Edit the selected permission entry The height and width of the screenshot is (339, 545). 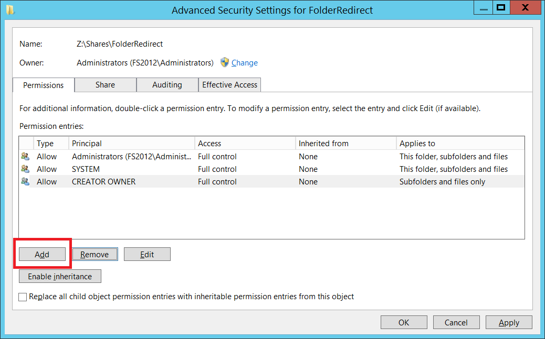(147, 254)
